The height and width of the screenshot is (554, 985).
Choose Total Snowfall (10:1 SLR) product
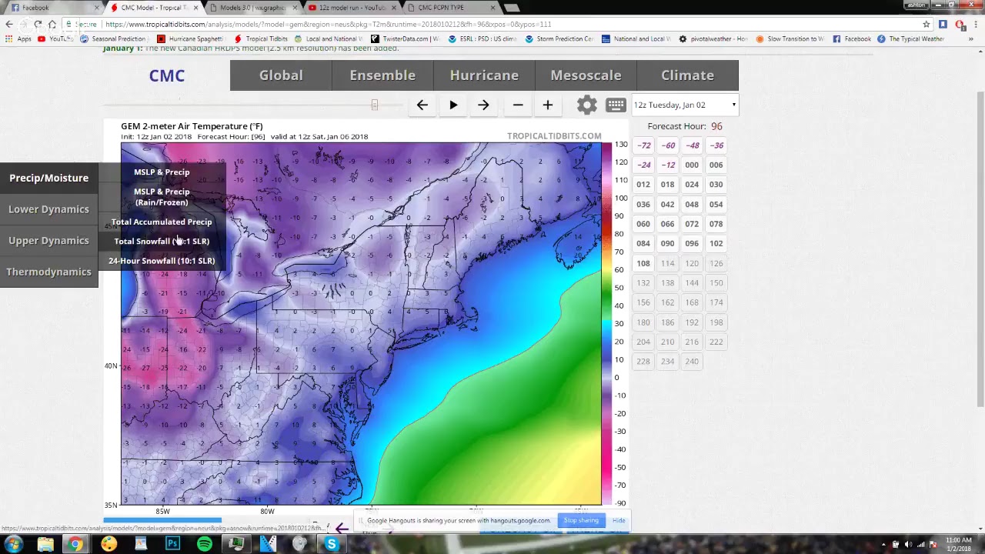coord(162,241)
